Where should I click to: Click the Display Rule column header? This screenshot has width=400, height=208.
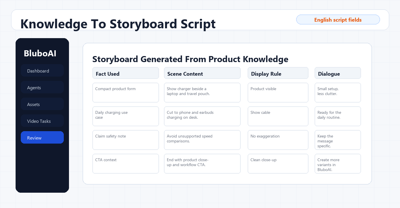[278, 73]
